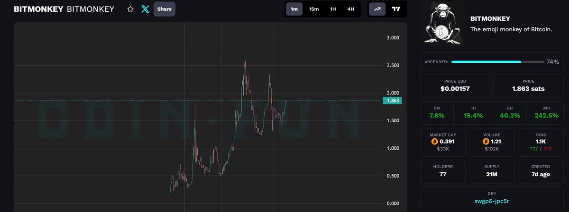Click the 2.500 price axis label

pos(393,65)
